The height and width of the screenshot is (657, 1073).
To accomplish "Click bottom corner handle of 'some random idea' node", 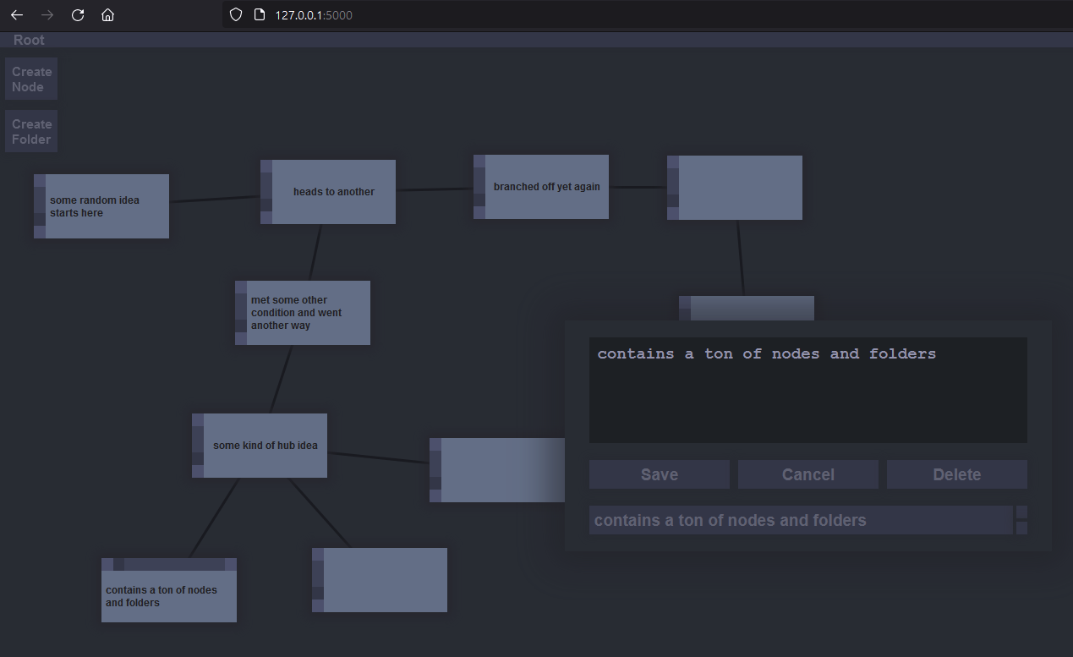I will click(40, 232).
